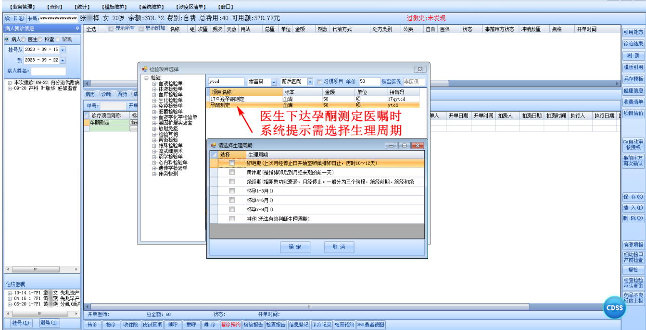The width and height of the screenshot is (646, 330).
Task: Expand the 09-20 产科 visit record
Action: 10,89
